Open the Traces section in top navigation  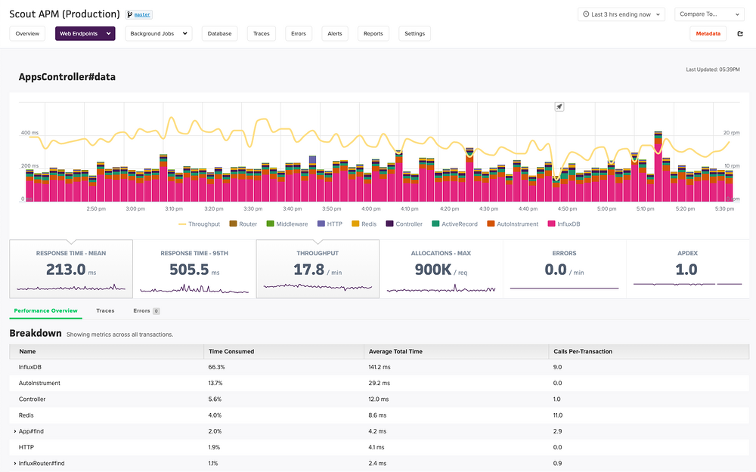coord(262,34)
